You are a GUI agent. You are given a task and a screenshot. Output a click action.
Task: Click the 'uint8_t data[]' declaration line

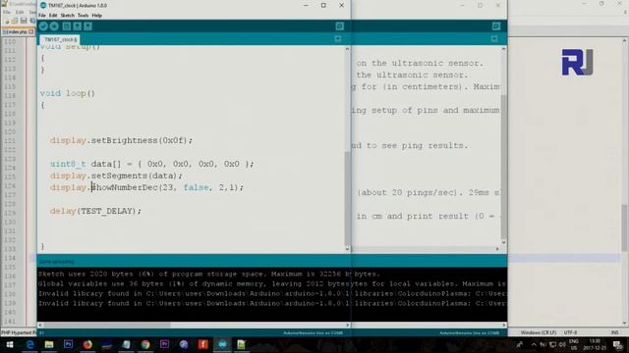pyautogui.click(x=151, y=164)
